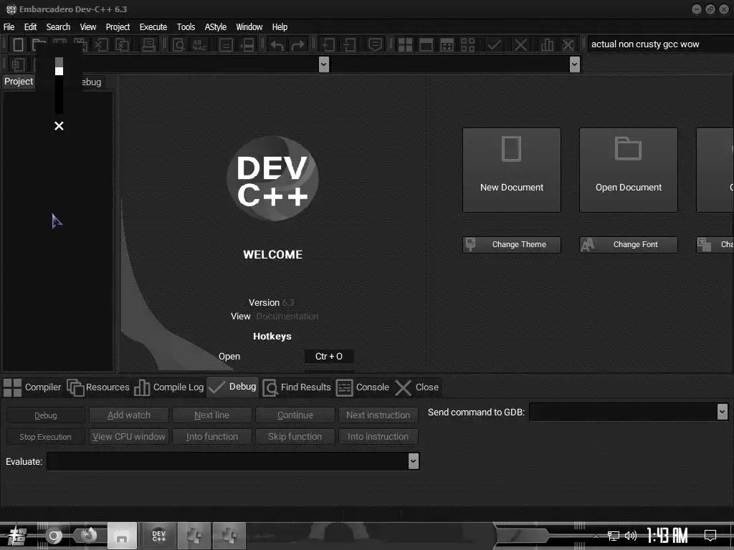
Task: Click the Goto Bookmark toolbar icon
Action: point(374,45)
